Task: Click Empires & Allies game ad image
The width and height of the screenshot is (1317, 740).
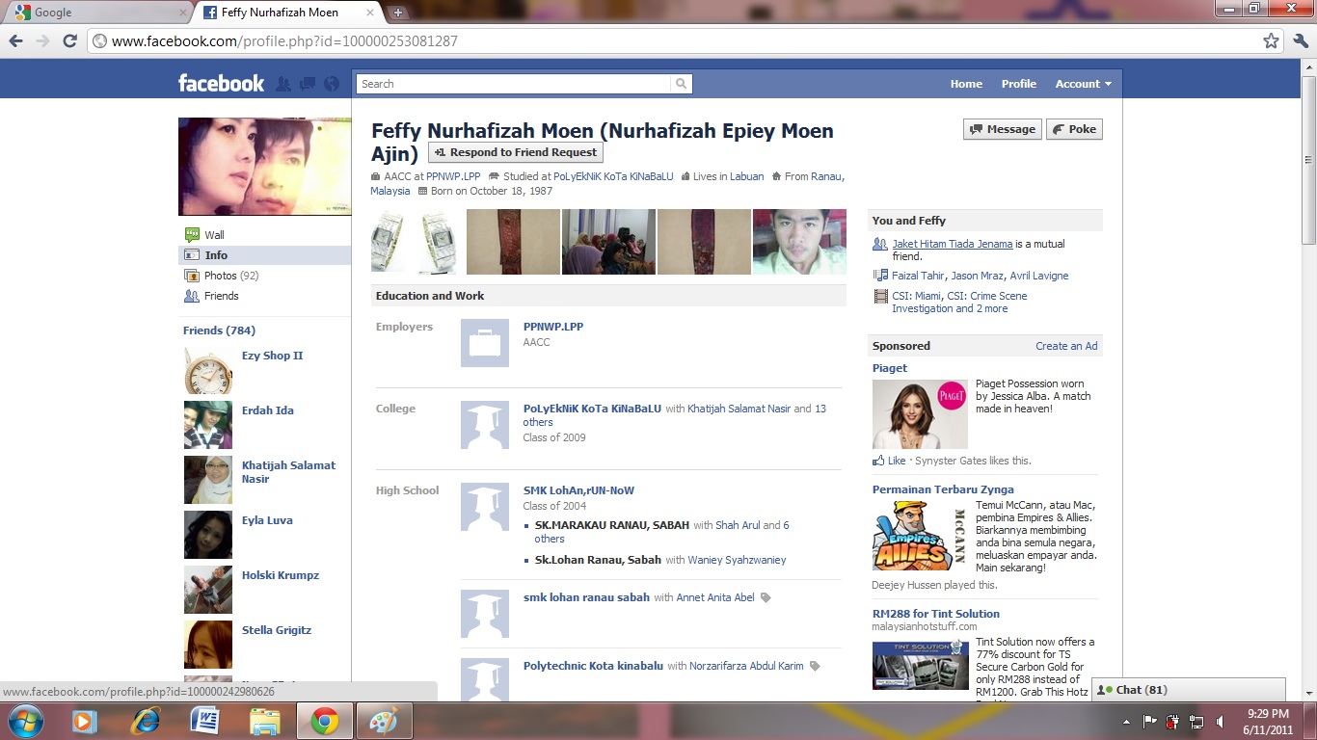Action: [x=920, y=536]
